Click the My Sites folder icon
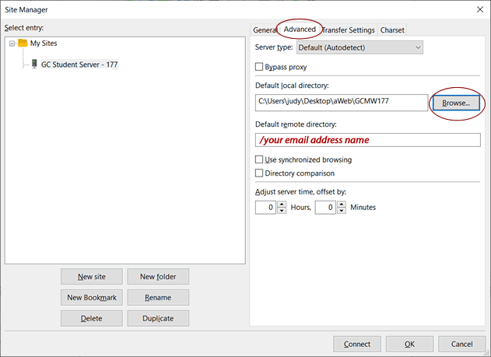The width and height of the screenshot is (491, 357). click(x=23, y=44)
